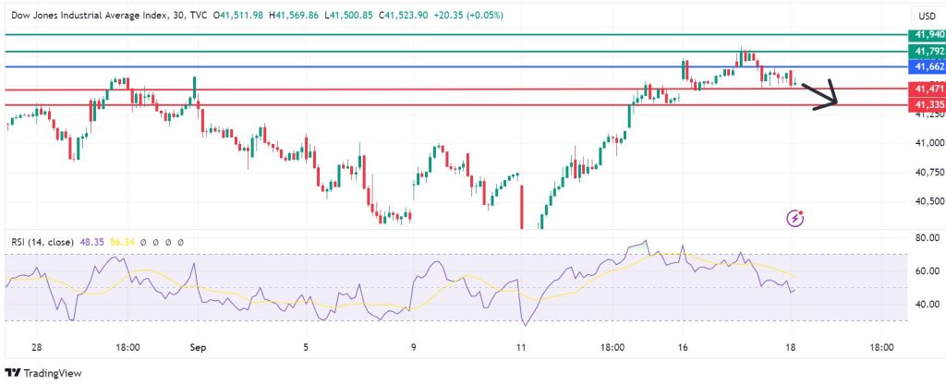Click the 16 date label on time axis
This screenshot has width=946, height=384.
(x=683, y=348)
